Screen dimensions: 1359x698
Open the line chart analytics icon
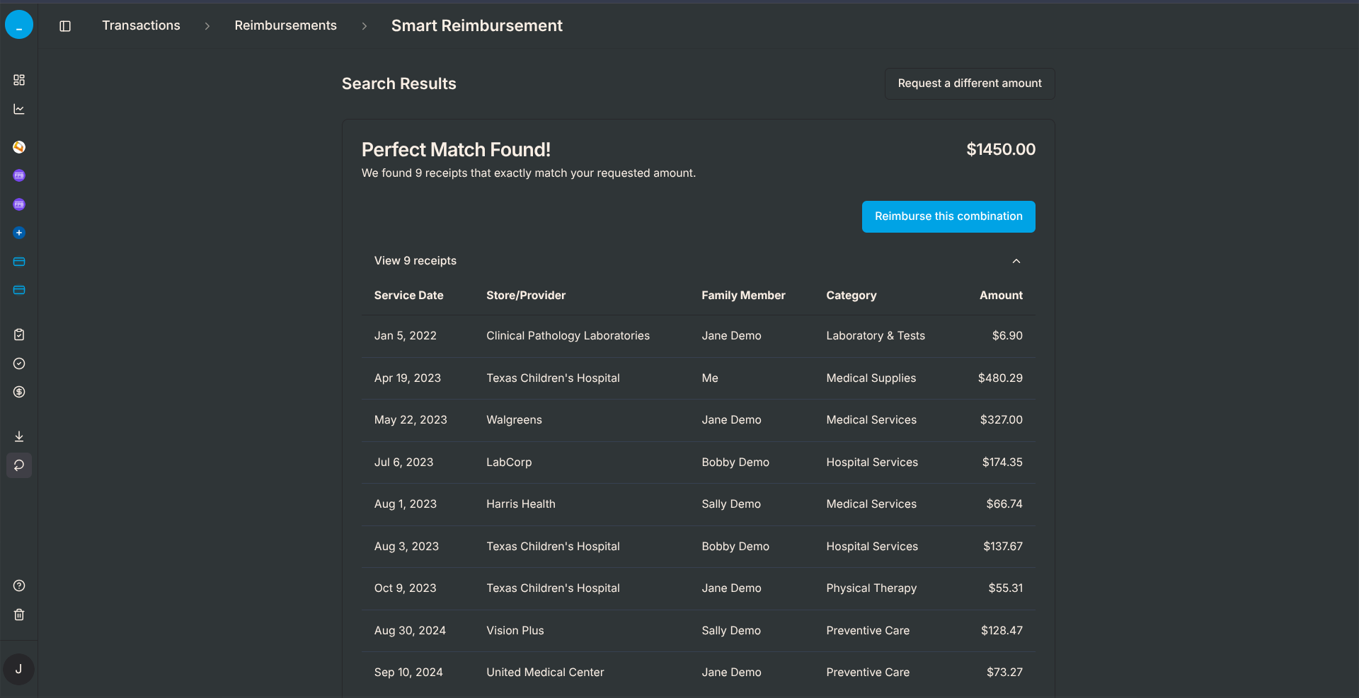tap(19, 110)
